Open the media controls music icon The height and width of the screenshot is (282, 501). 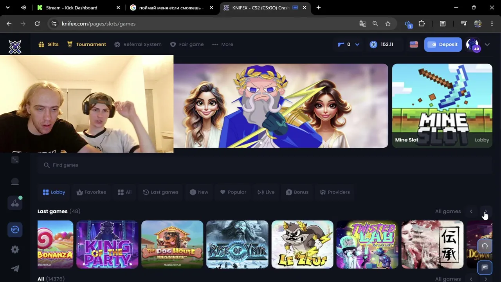pyautogui.click(x=464, y=23)
